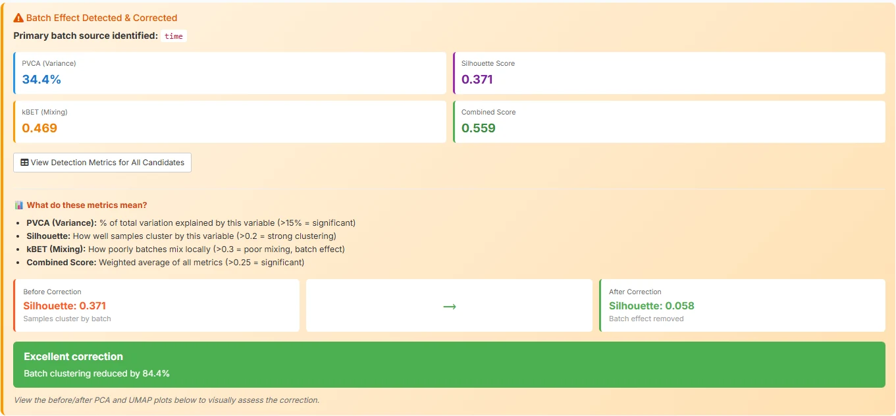Click the 'Silhouette Score' card label
Screen dimensions: 896x416
click(x=488, y=64)
